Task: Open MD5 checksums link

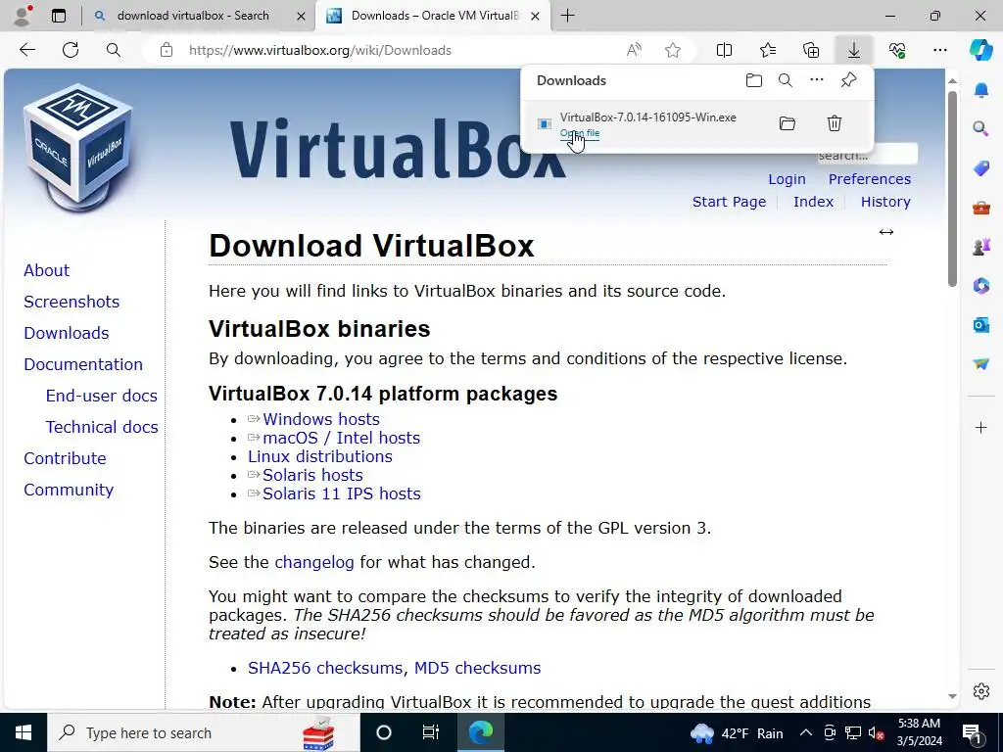Action: point(477,668)
